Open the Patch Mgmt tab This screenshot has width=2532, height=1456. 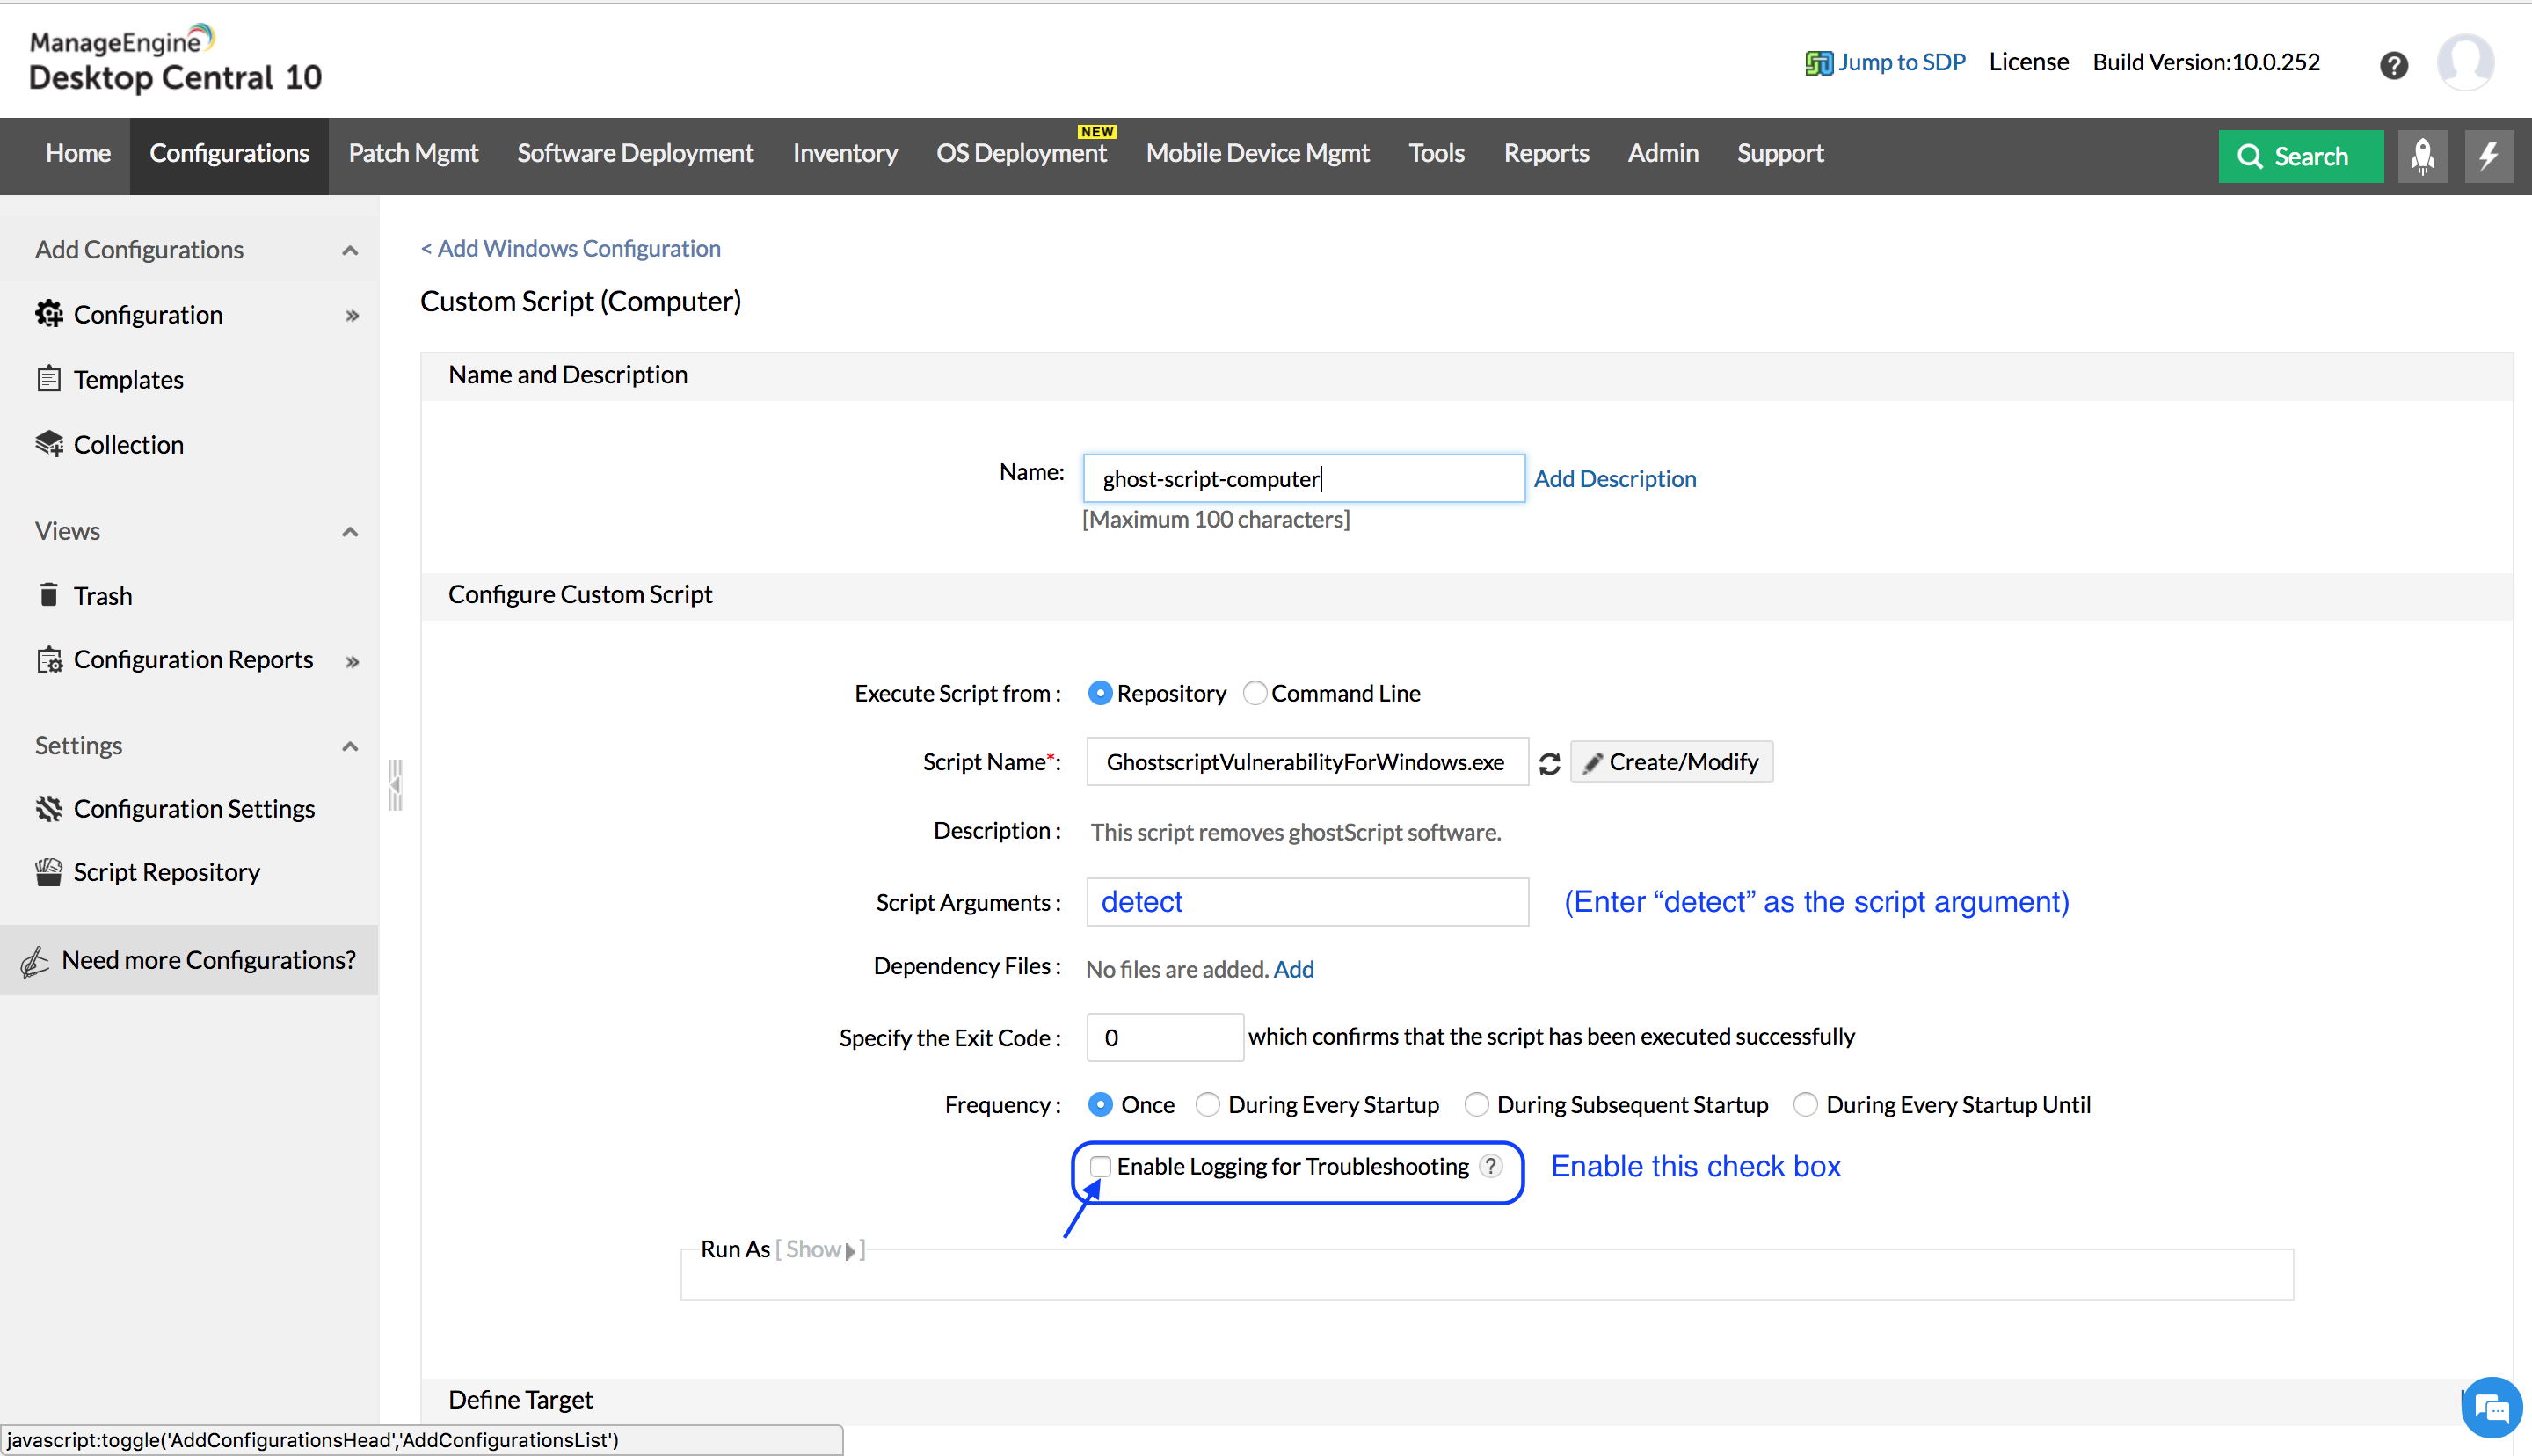coord(413,153)
